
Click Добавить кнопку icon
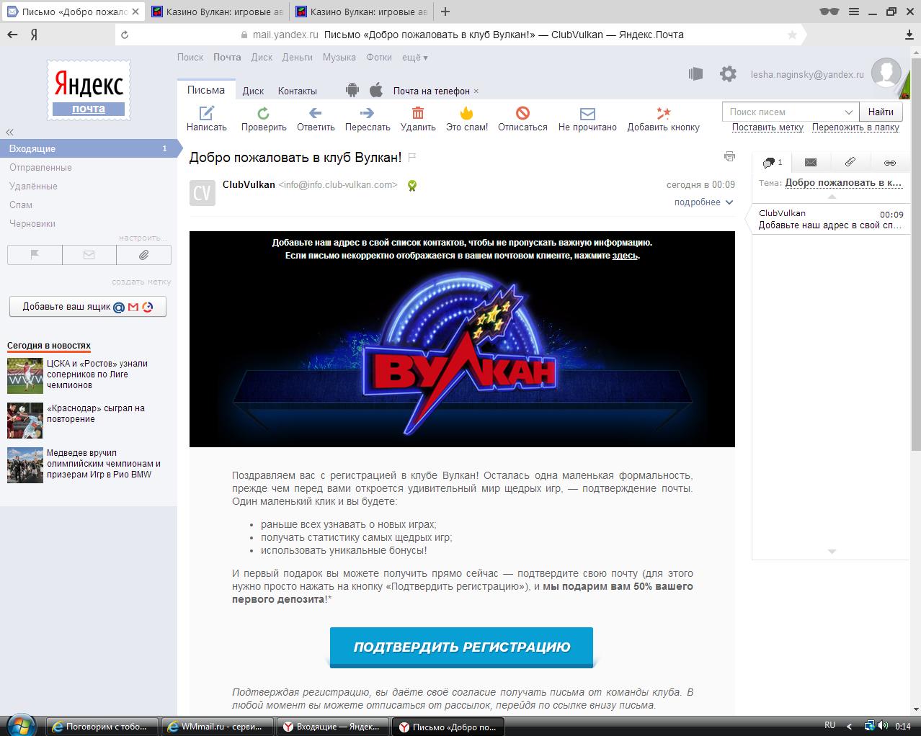(663, 112)
